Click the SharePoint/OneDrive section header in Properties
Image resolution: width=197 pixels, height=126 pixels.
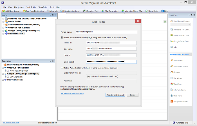(180, 55)
